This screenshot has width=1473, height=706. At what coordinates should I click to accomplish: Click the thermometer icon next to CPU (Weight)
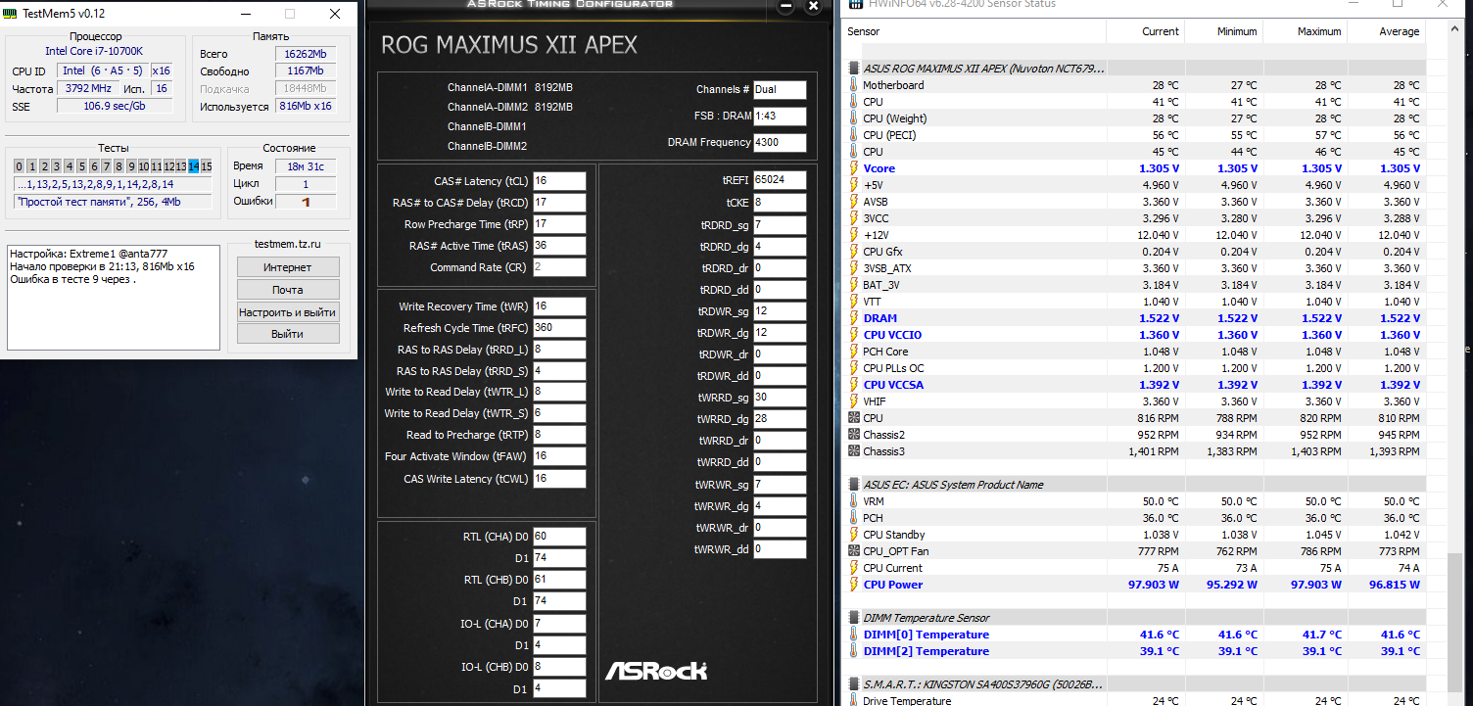(x=853, y=118)
